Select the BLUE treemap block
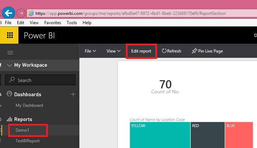This screenshot has height=148, width=257. click(x=239, y=135)
